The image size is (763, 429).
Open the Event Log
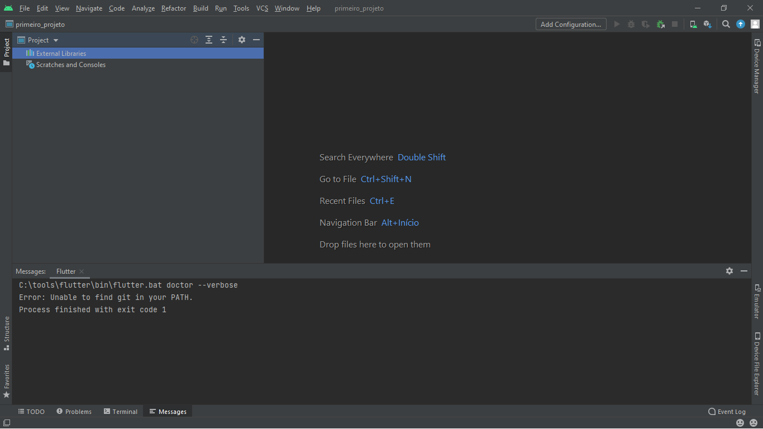click(727, 412)
